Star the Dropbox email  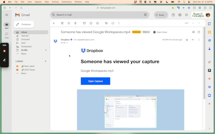pos(187,40)
